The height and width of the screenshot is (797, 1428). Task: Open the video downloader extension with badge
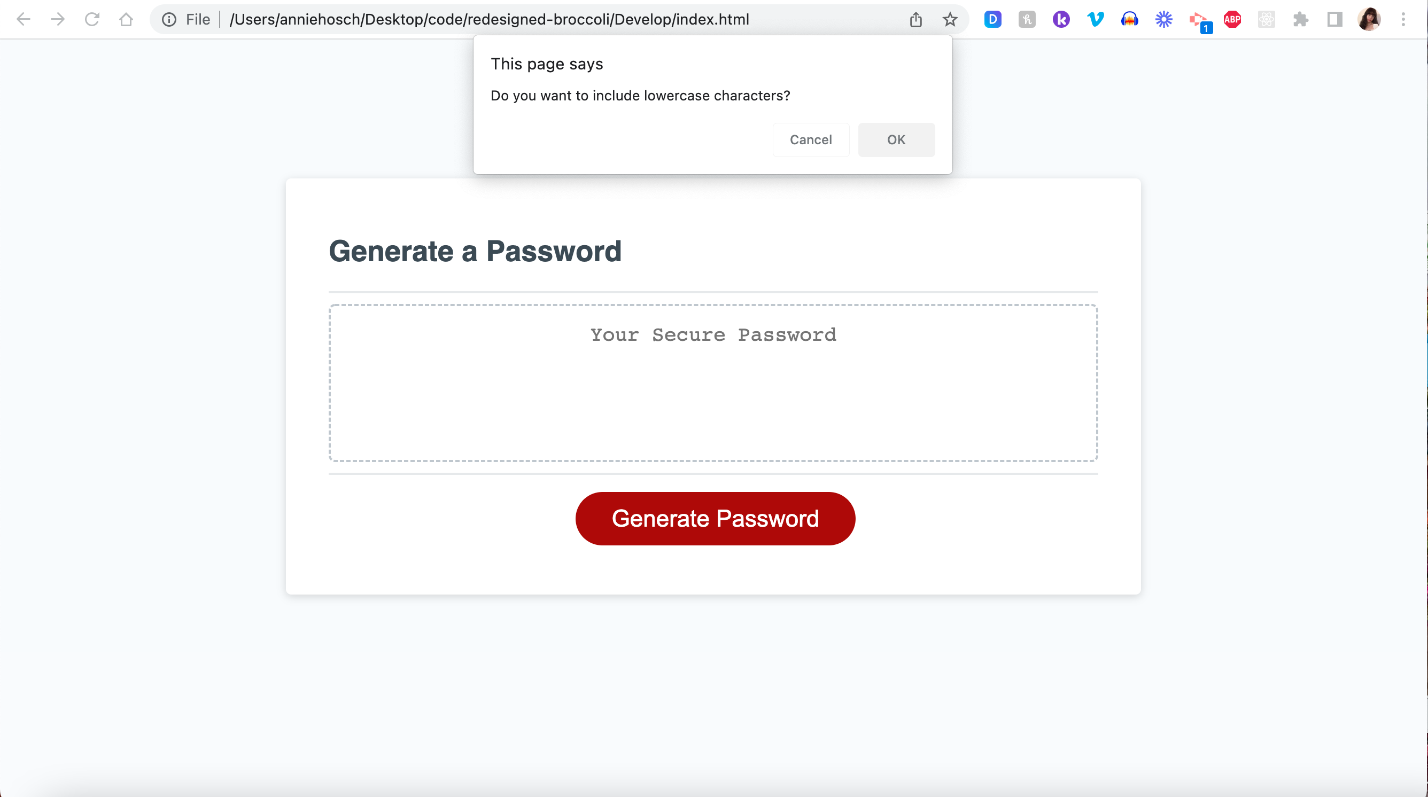pos(1198,19)
